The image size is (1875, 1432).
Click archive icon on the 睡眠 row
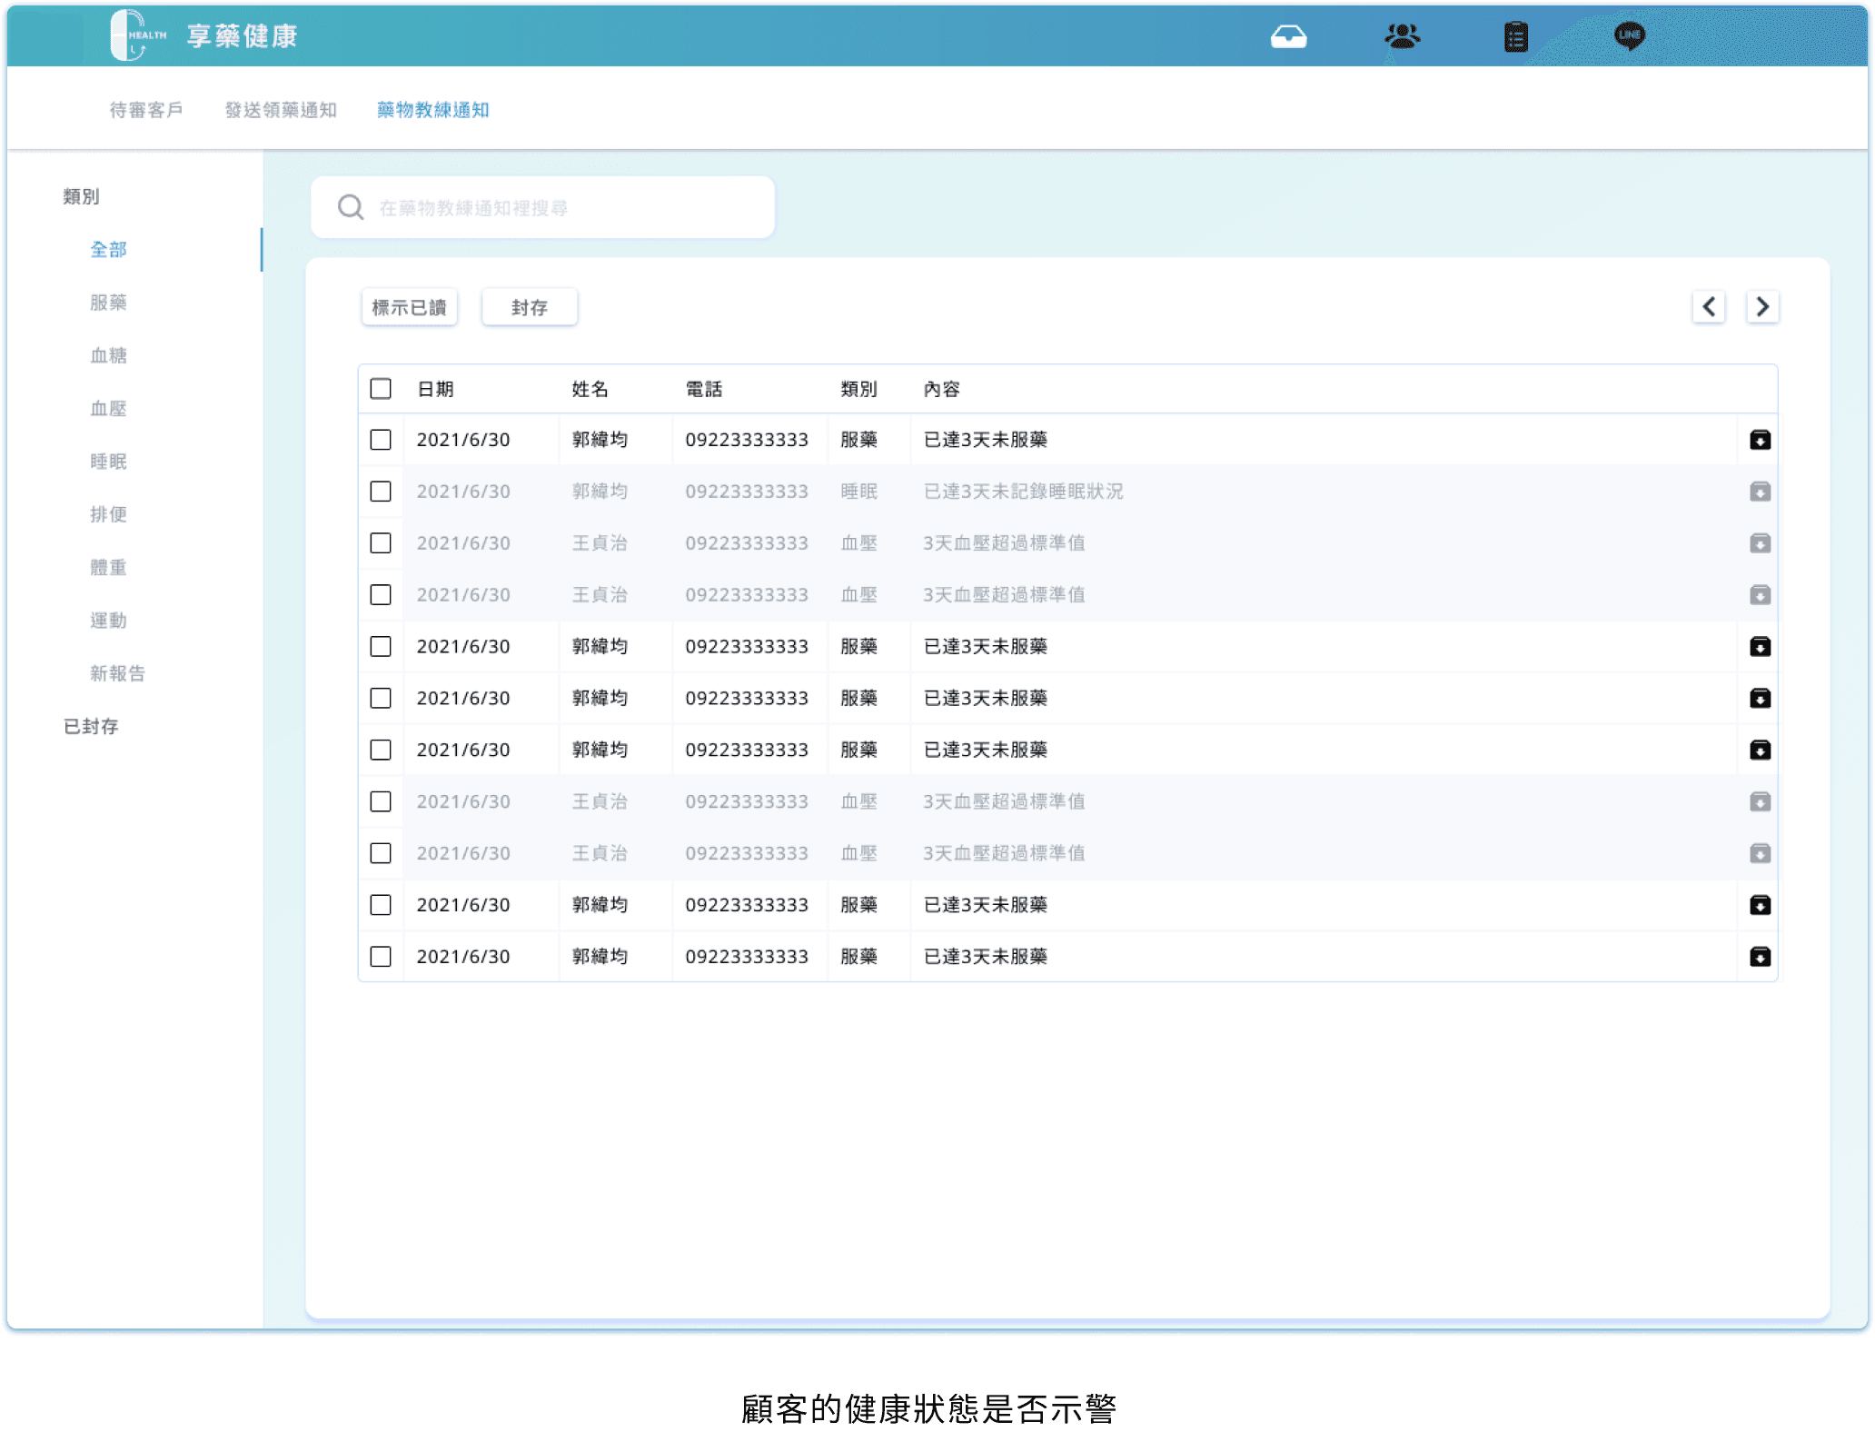(1760, 492)
